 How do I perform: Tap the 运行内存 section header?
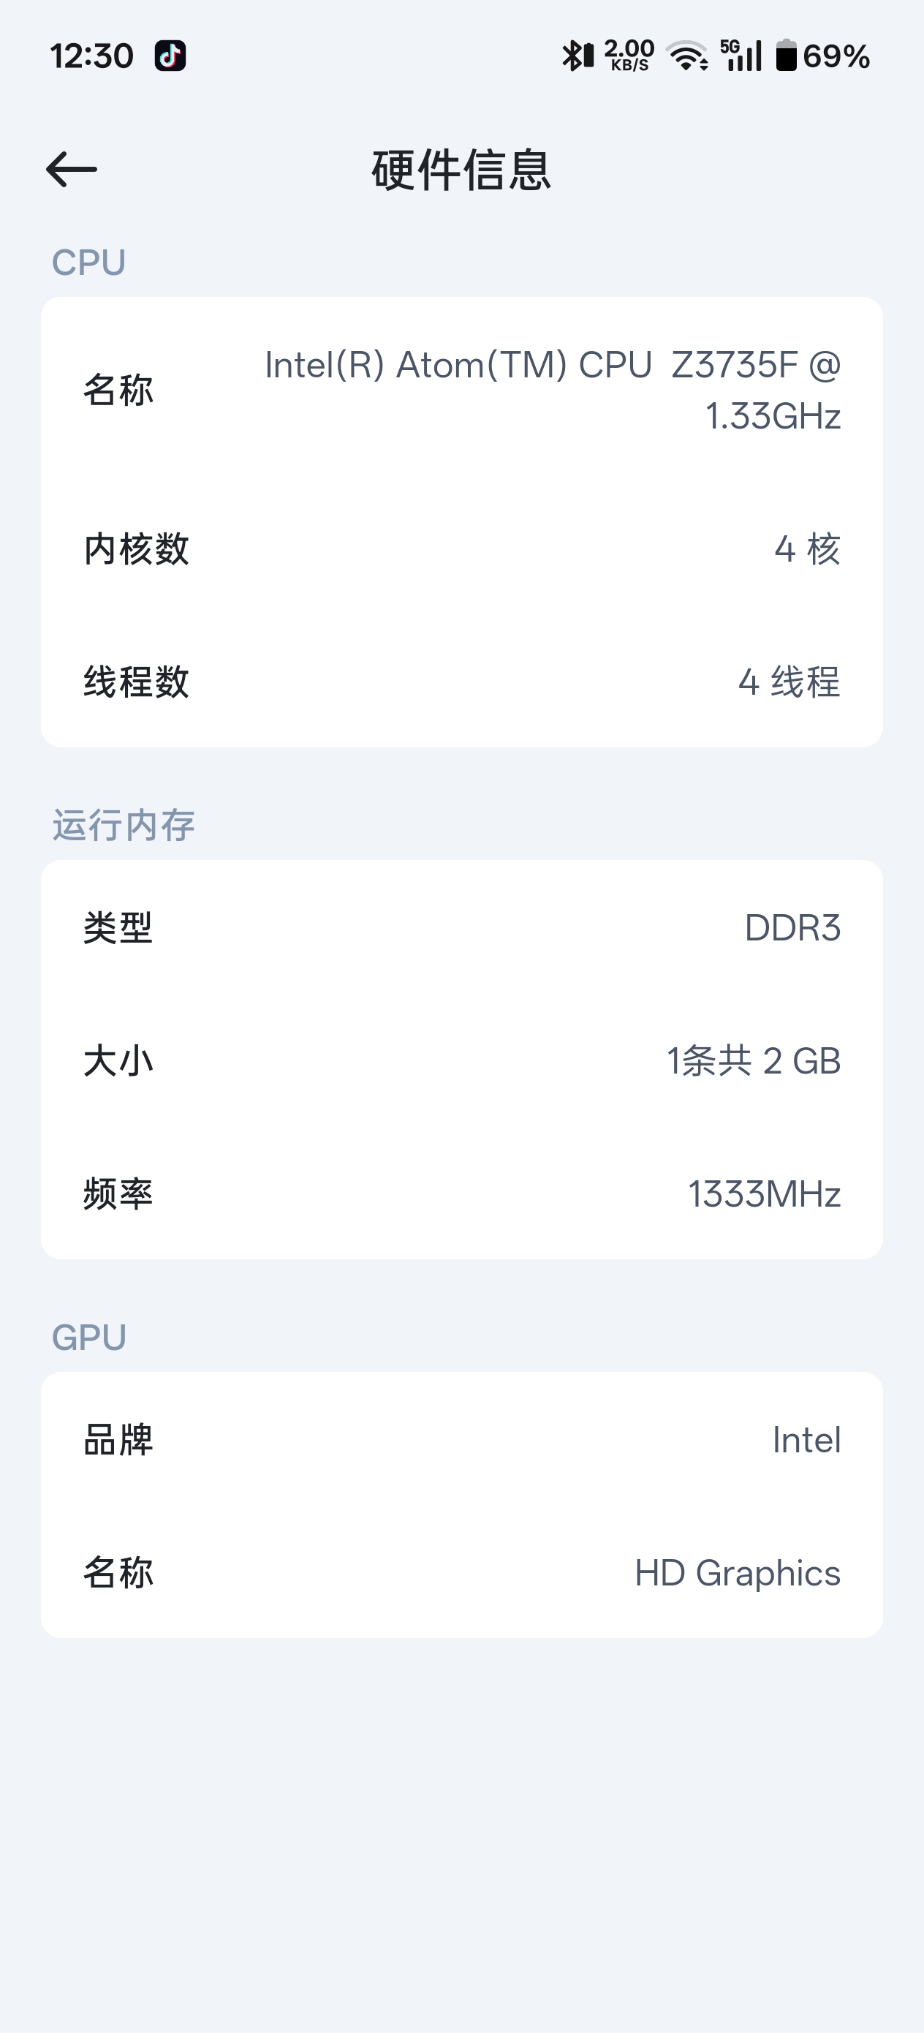click(123, 826)
